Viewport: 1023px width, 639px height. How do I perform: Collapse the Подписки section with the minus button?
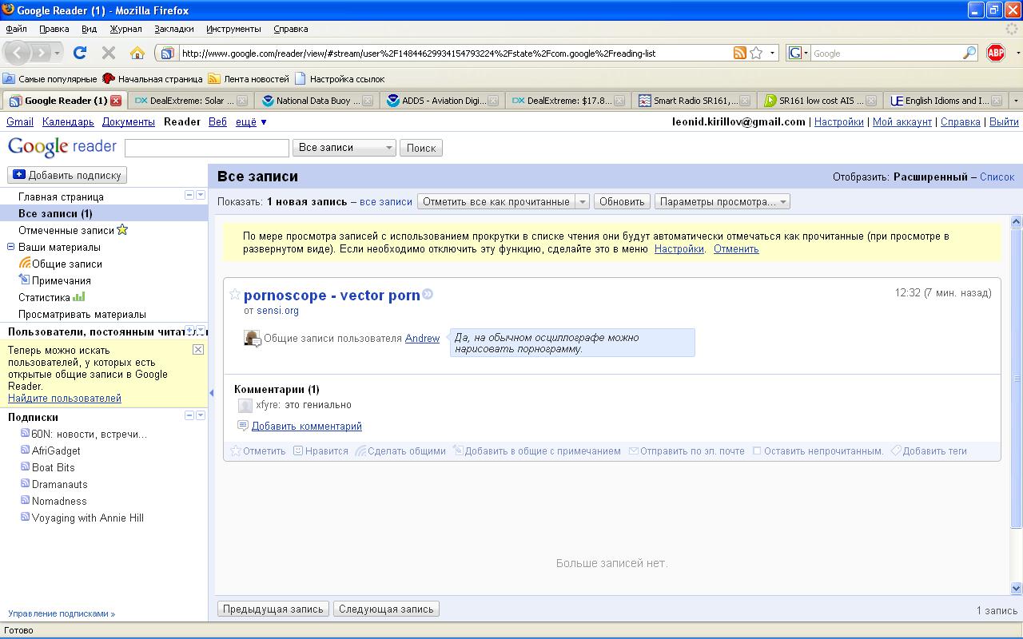[189, 415]
